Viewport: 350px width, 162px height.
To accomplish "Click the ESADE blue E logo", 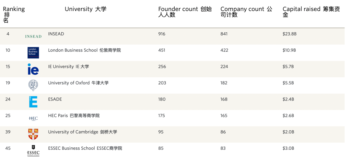I will click(x=33, y=102).
